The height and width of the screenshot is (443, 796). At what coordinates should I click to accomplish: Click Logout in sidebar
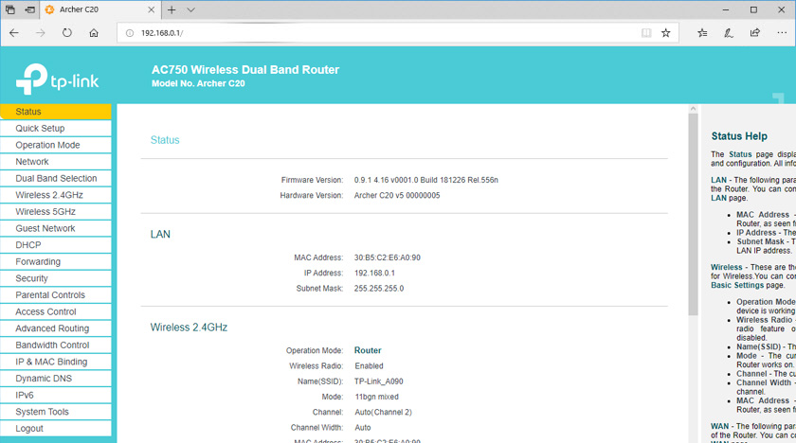tap(56, 429)
